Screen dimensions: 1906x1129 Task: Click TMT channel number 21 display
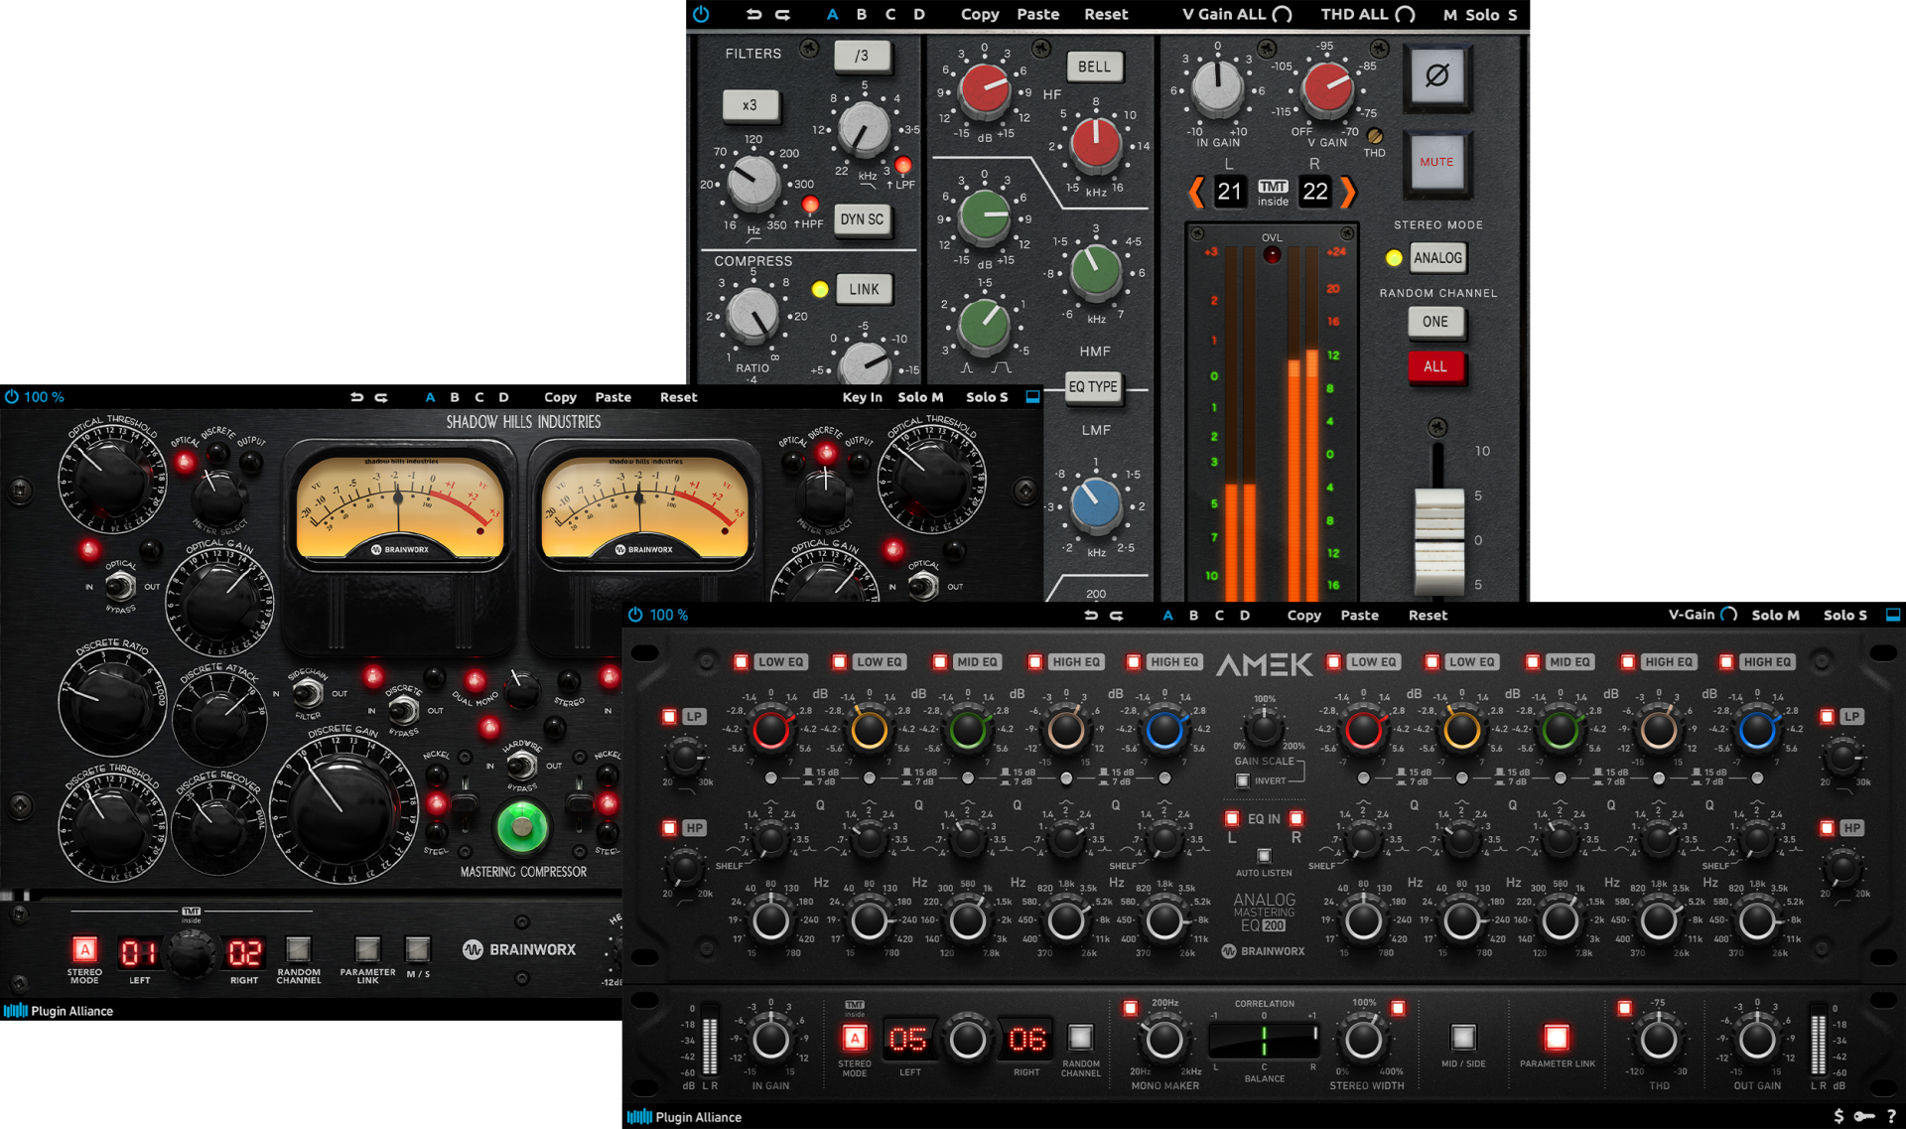pyautogui.click(x=1229, y=192)
